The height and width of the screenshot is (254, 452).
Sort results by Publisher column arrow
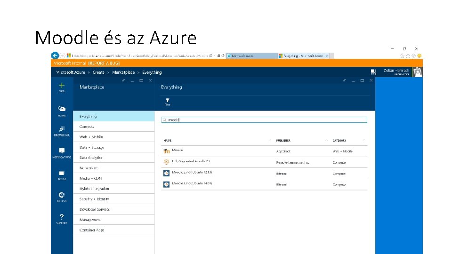[x=326, y=140]
